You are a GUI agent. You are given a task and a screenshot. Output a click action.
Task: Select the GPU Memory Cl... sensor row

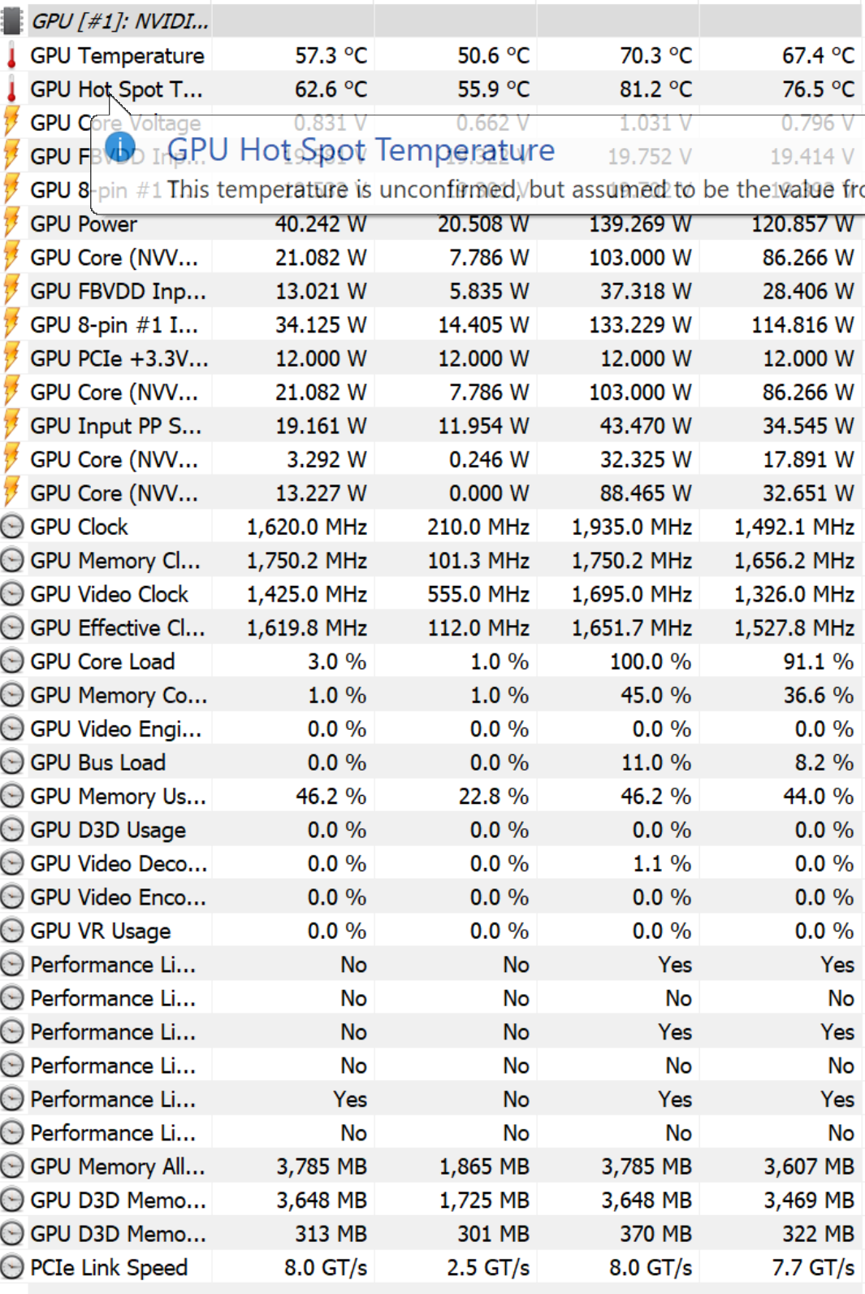point(115,561)
